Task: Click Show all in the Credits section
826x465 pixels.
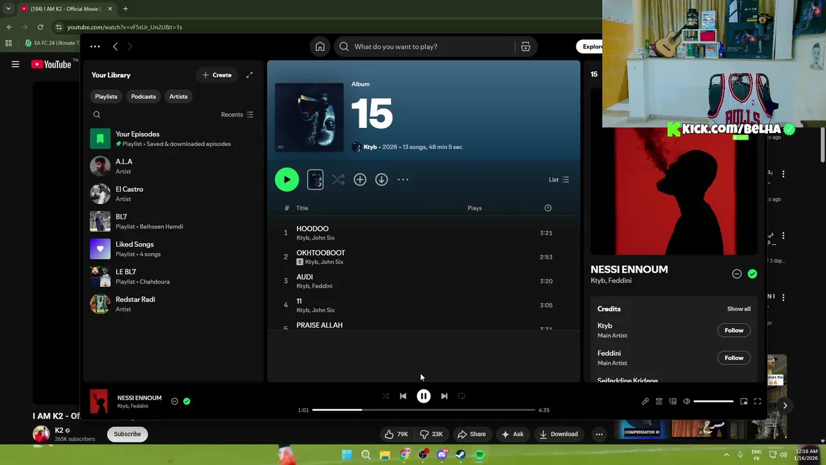Action: (739, 309)
